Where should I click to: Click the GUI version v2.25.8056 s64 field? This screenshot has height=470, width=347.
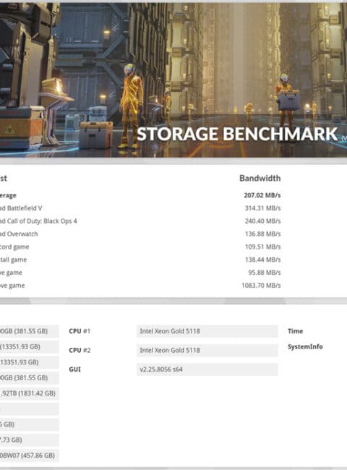pyautogui.click(x=207, y=369)
